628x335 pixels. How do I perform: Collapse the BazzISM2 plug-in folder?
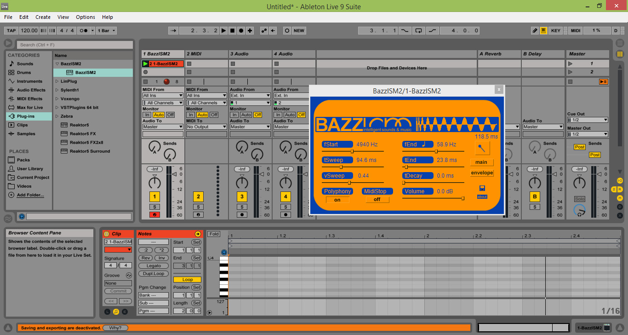57,64
